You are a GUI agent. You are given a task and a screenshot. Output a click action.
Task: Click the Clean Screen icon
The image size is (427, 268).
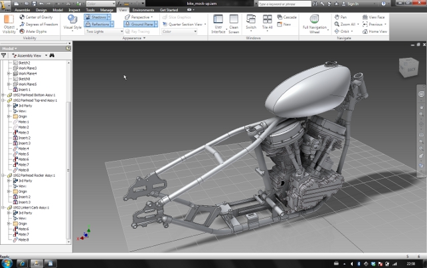pyautogui.click(x=234, y=20)
